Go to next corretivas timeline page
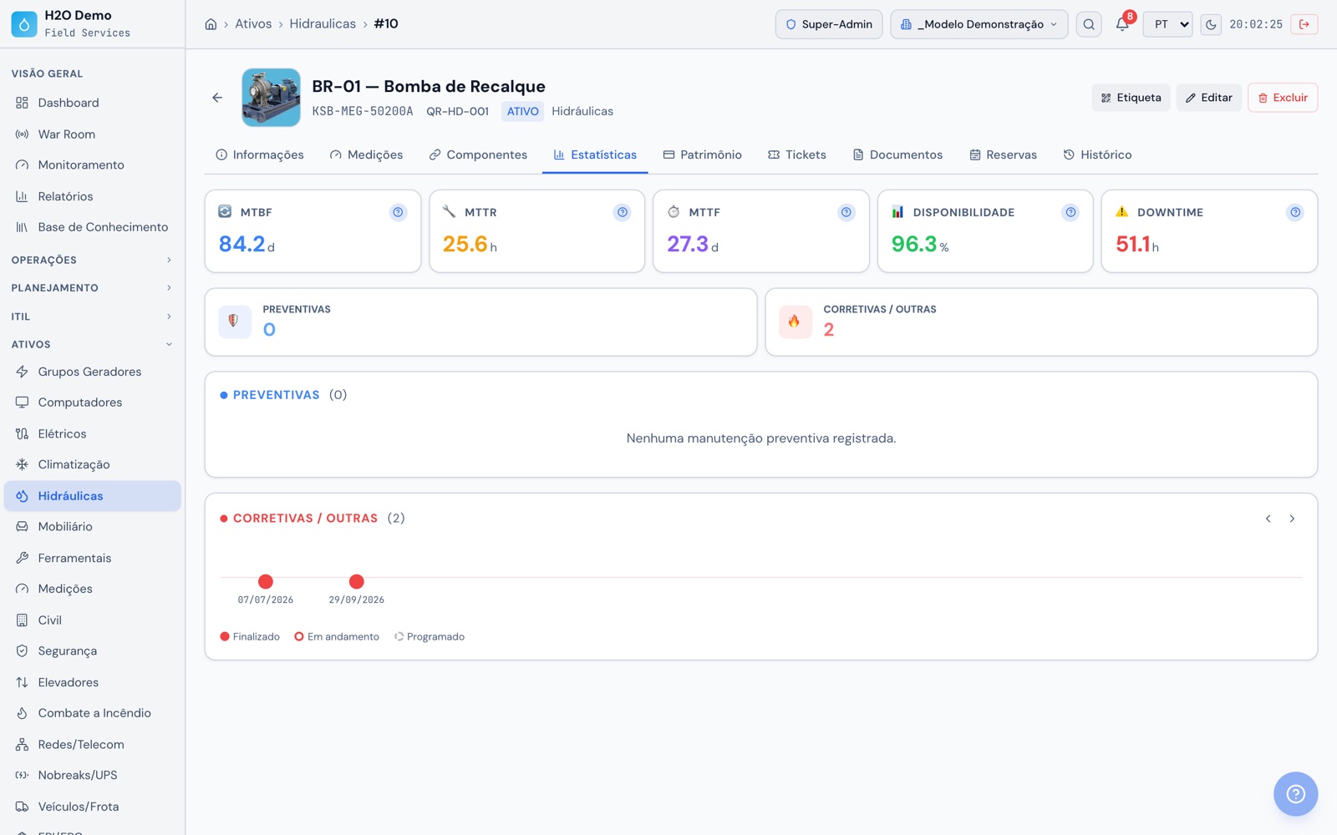 click(x=1292, y=519)
